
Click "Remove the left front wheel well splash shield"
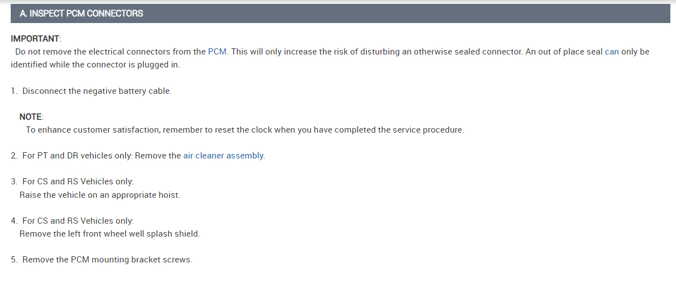[x=109, y=234]
